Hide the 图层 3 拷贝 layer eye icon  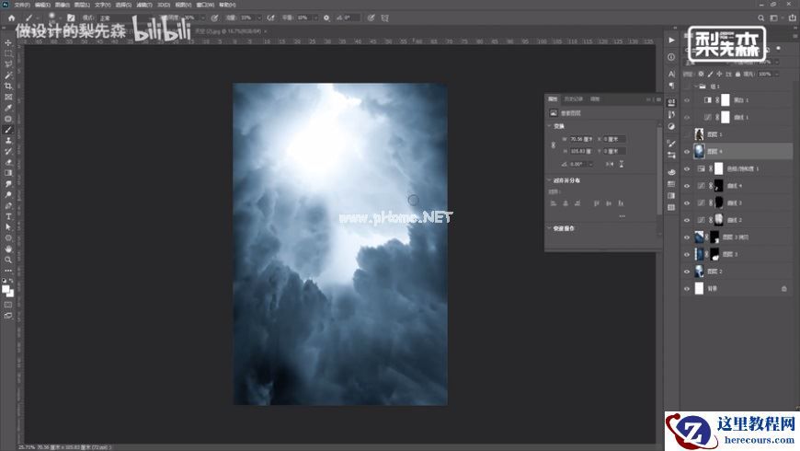pyautogui.click(x=687, y=237)
